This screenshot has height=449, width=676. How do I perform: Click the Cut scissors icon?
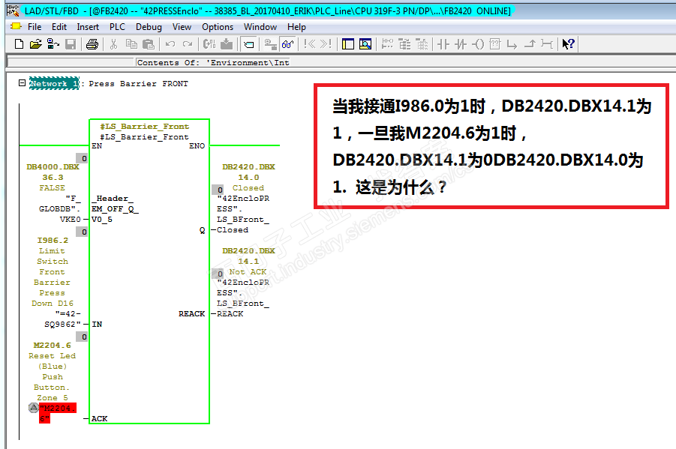click(113, 44)
